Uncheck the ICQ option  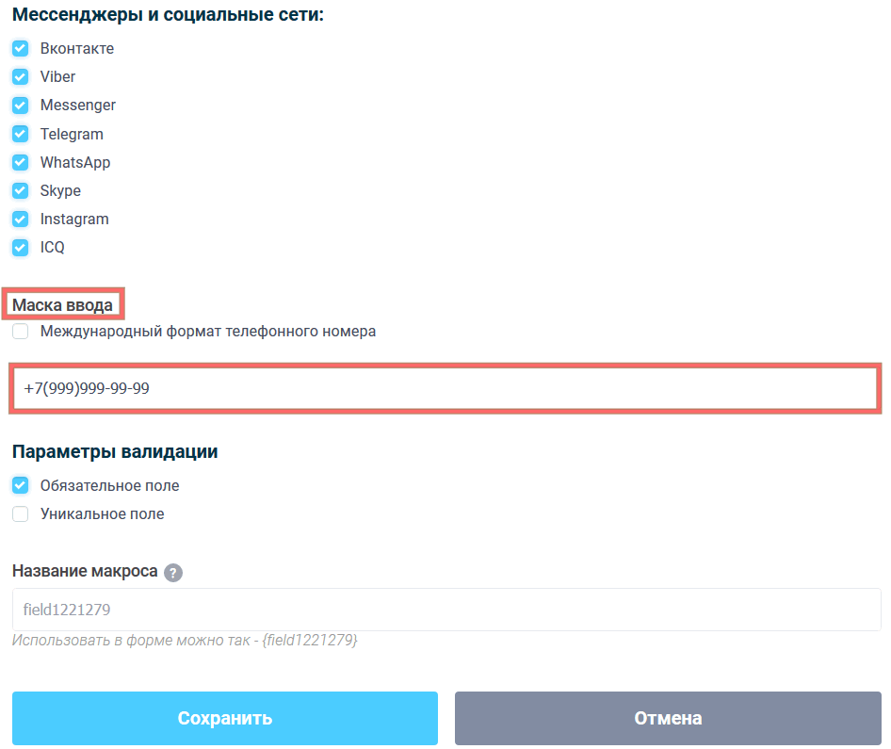20,246
